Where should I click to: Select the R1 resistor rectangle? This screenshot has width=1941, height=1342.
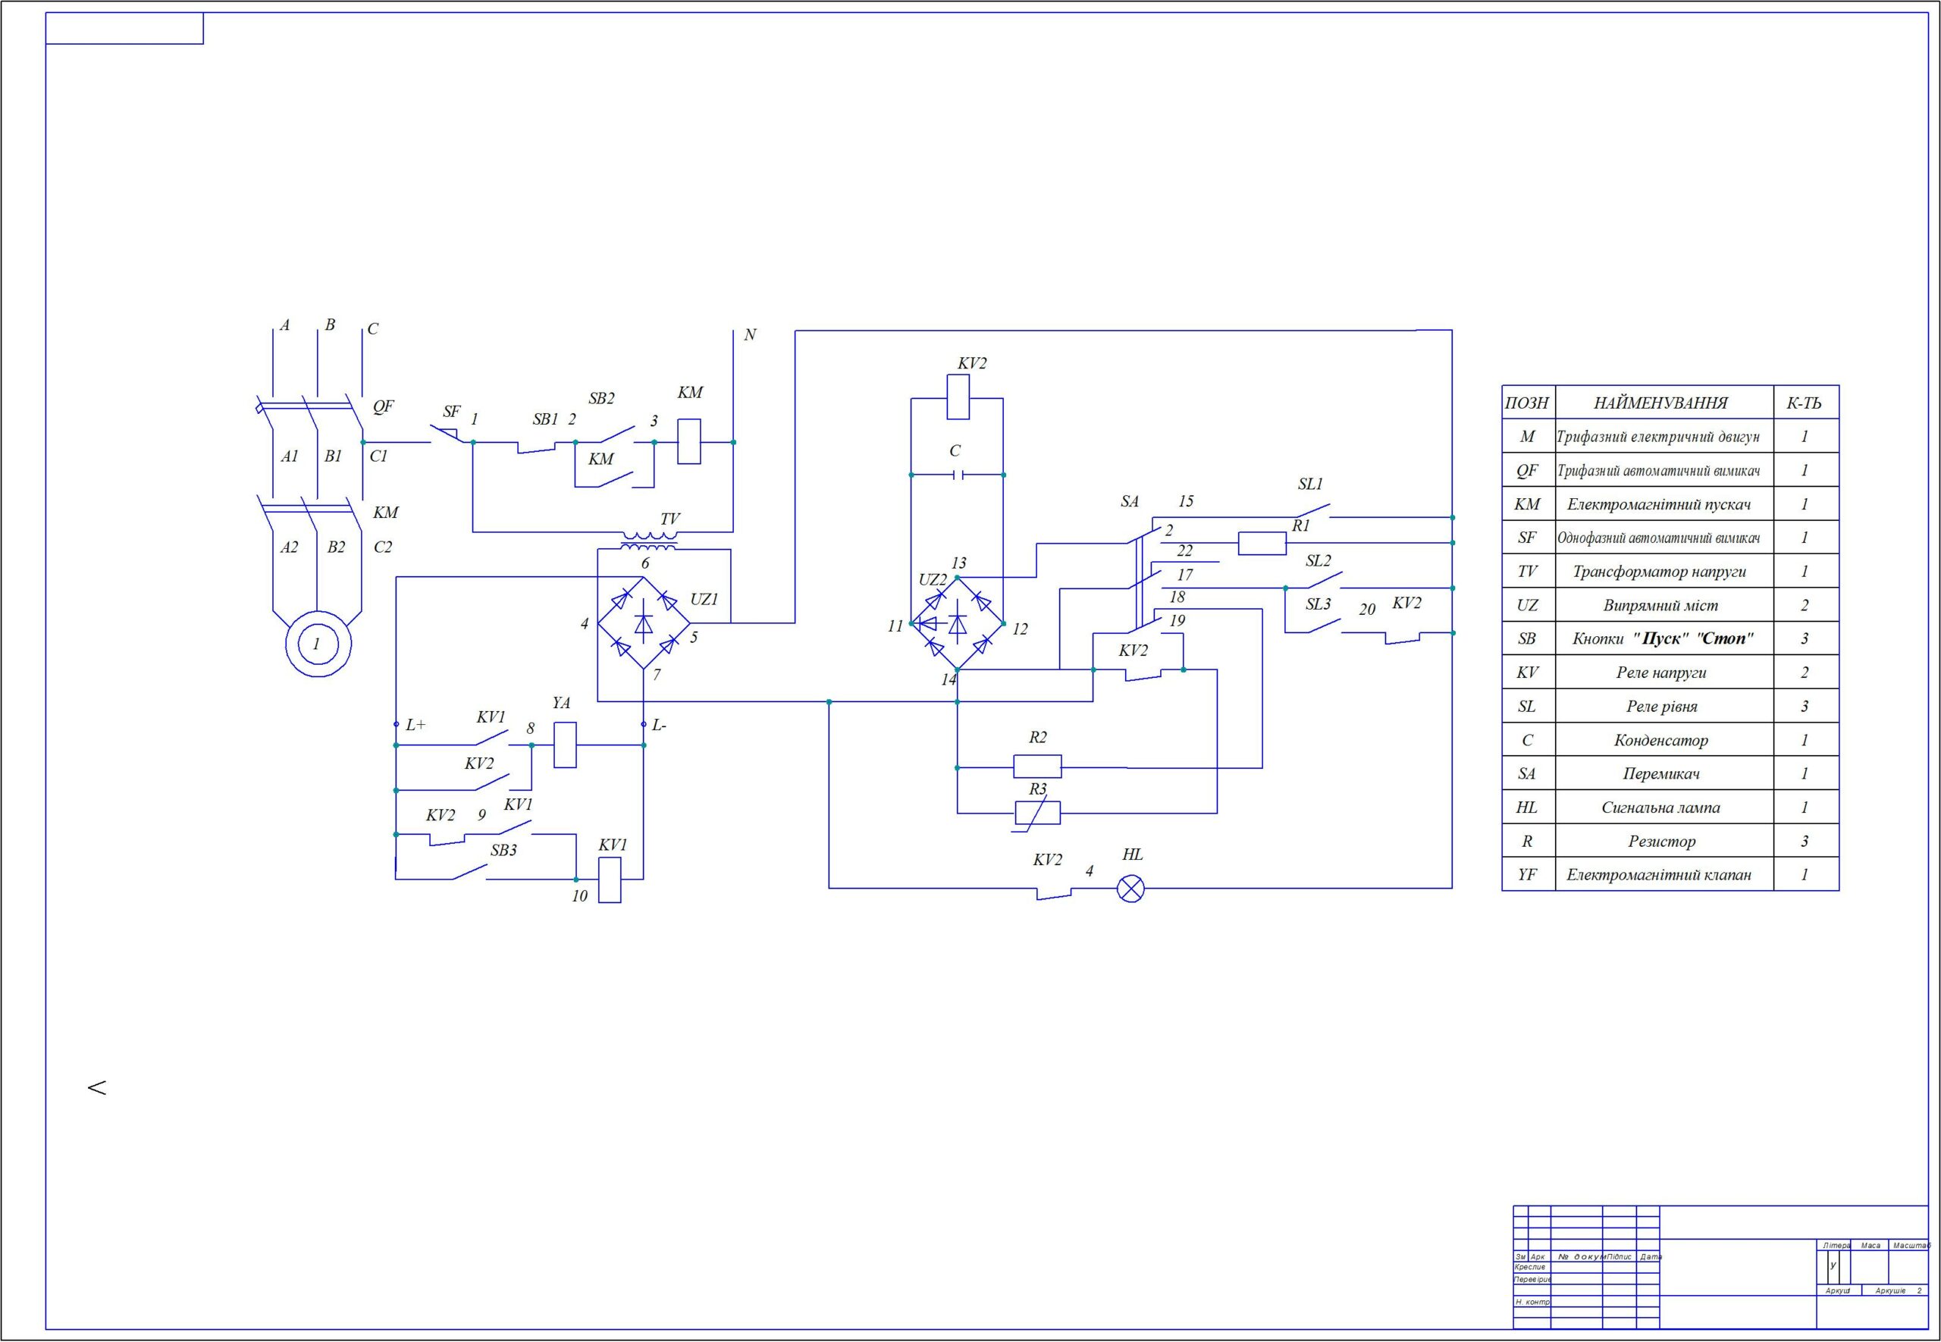click(1262, 543)
